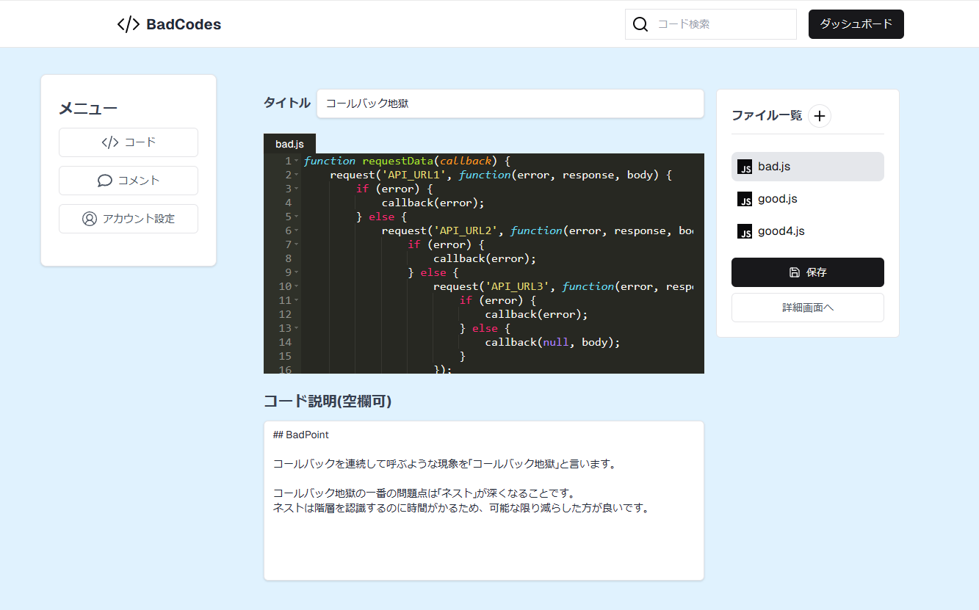This screenshot has height=610, width=979.
Task: Click the メニュー heading
Action: [x=88, y=109]
